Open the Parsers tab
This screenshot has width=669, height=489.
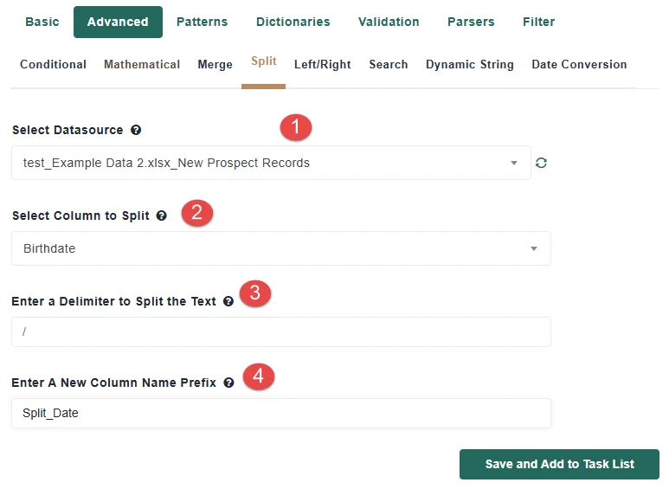click(471, 22)
